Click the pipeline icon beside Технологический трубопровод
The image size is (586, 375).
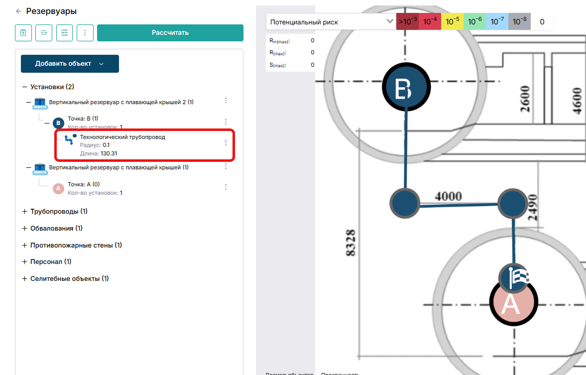tap(70, 139)
